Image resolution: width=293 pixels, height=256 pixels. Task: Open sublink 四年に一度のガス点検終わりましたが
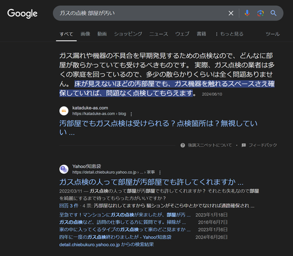(x=115, y=237)
